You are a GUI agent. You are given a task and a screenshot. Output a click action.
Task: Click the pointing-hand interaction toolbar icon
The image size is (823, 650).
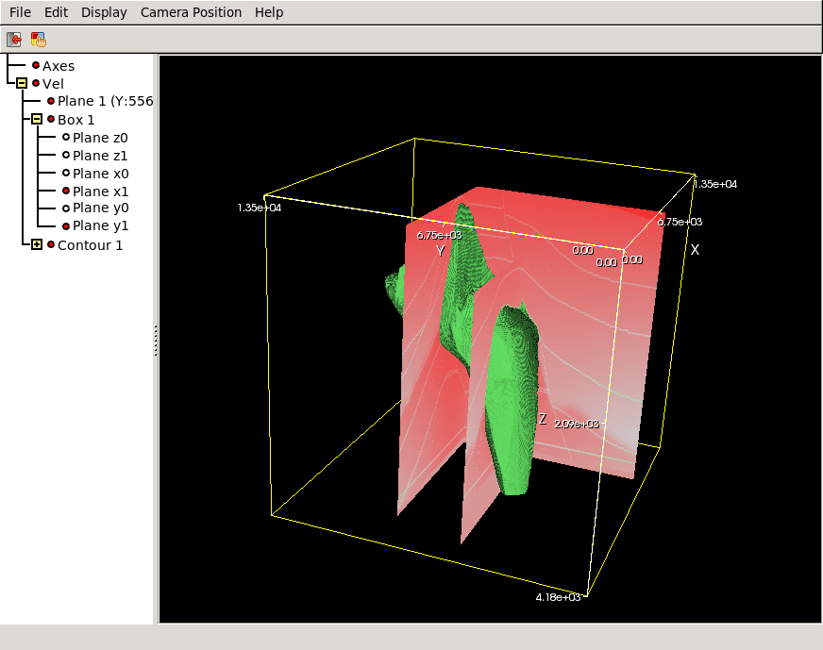pos(39,40)
